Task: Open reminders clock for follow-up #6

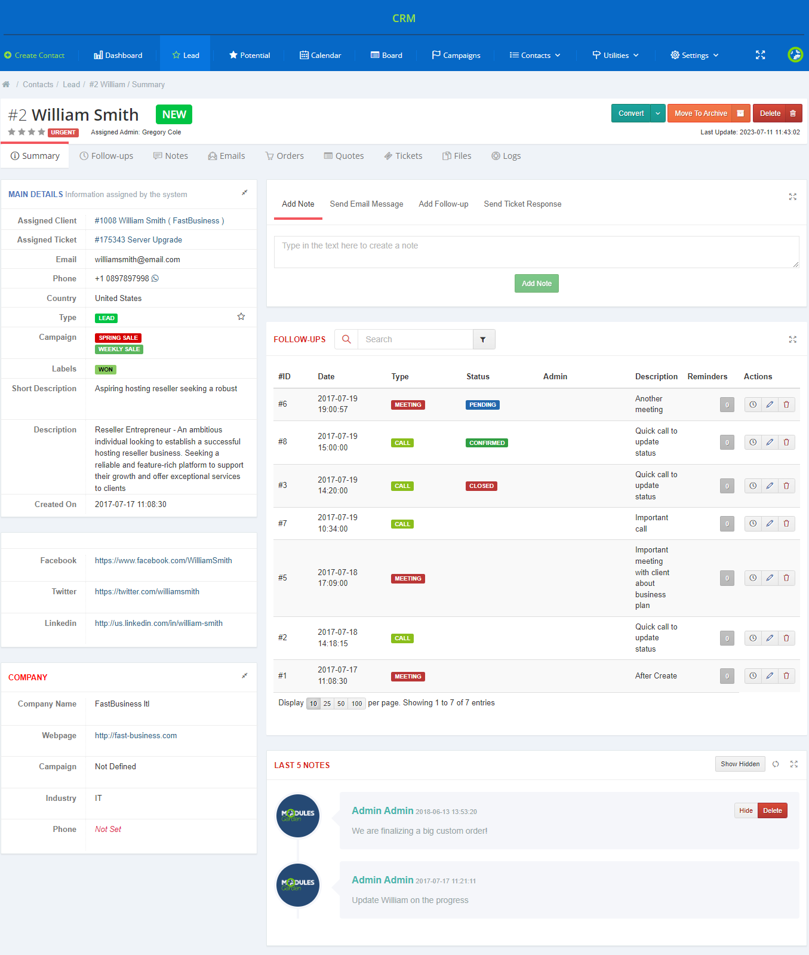Action: point(753,404)
